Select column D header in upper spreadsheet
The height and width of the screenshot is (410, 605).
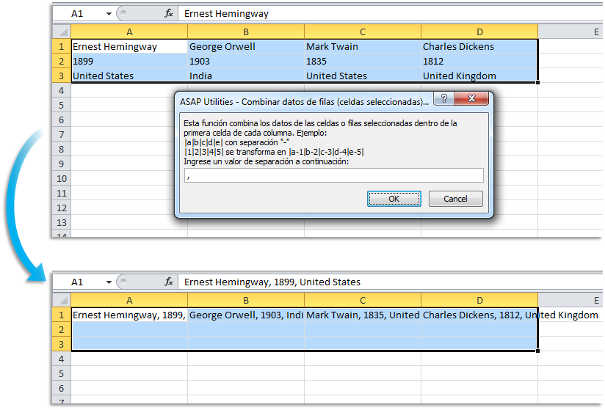tap(479, 32)
